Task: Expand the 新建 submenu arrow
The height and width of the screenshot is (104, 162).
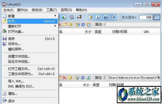Action: point(55,16)
